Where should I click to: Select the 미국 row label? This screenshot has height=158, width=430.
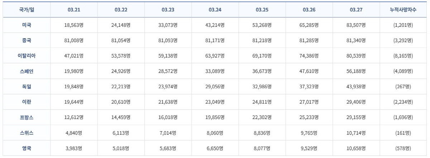(x=27, y=25)
